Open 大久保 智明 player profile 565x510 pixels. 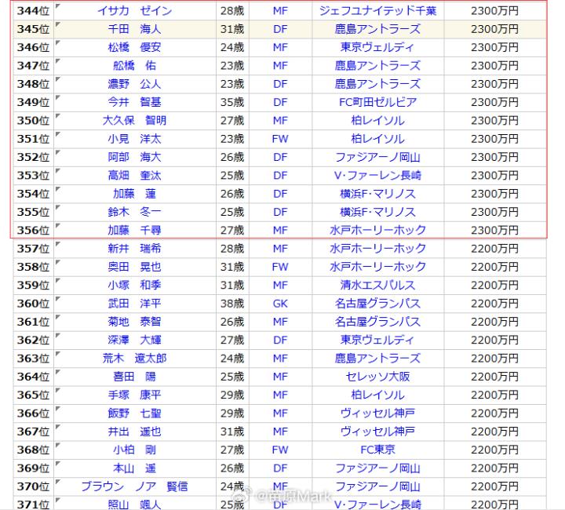point(134,120)
